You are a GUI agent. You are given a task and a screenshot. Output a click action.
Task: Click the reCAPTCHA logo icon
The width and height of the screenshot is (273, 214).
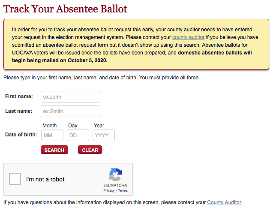click(116, 175)
